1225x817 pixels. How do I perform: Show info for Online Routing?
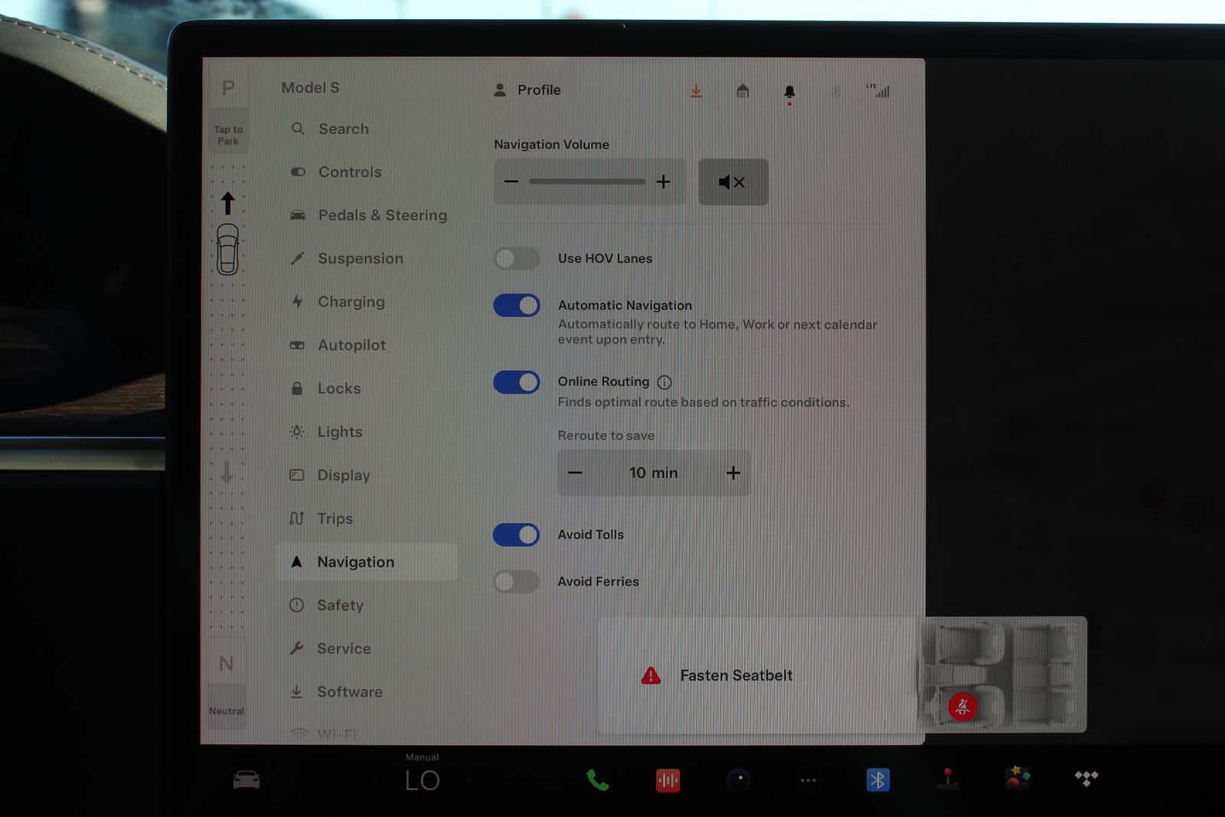click(x=665, y=382)
